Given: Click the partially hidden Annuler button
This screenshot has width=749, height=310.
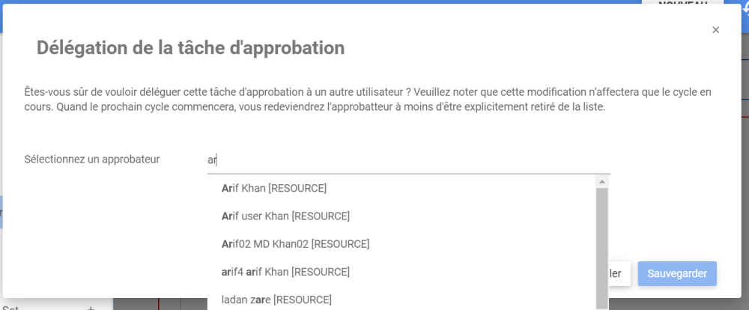Looking at the screenshot, I should click(619, 273).
